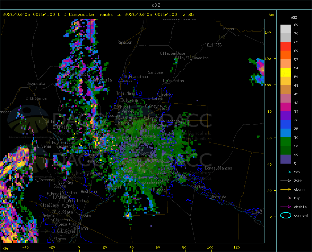Click the 'L_Asuncion' map label
The width and height of the screenshot is (312, 252).
pyautogui.click(x=173, y=81)
